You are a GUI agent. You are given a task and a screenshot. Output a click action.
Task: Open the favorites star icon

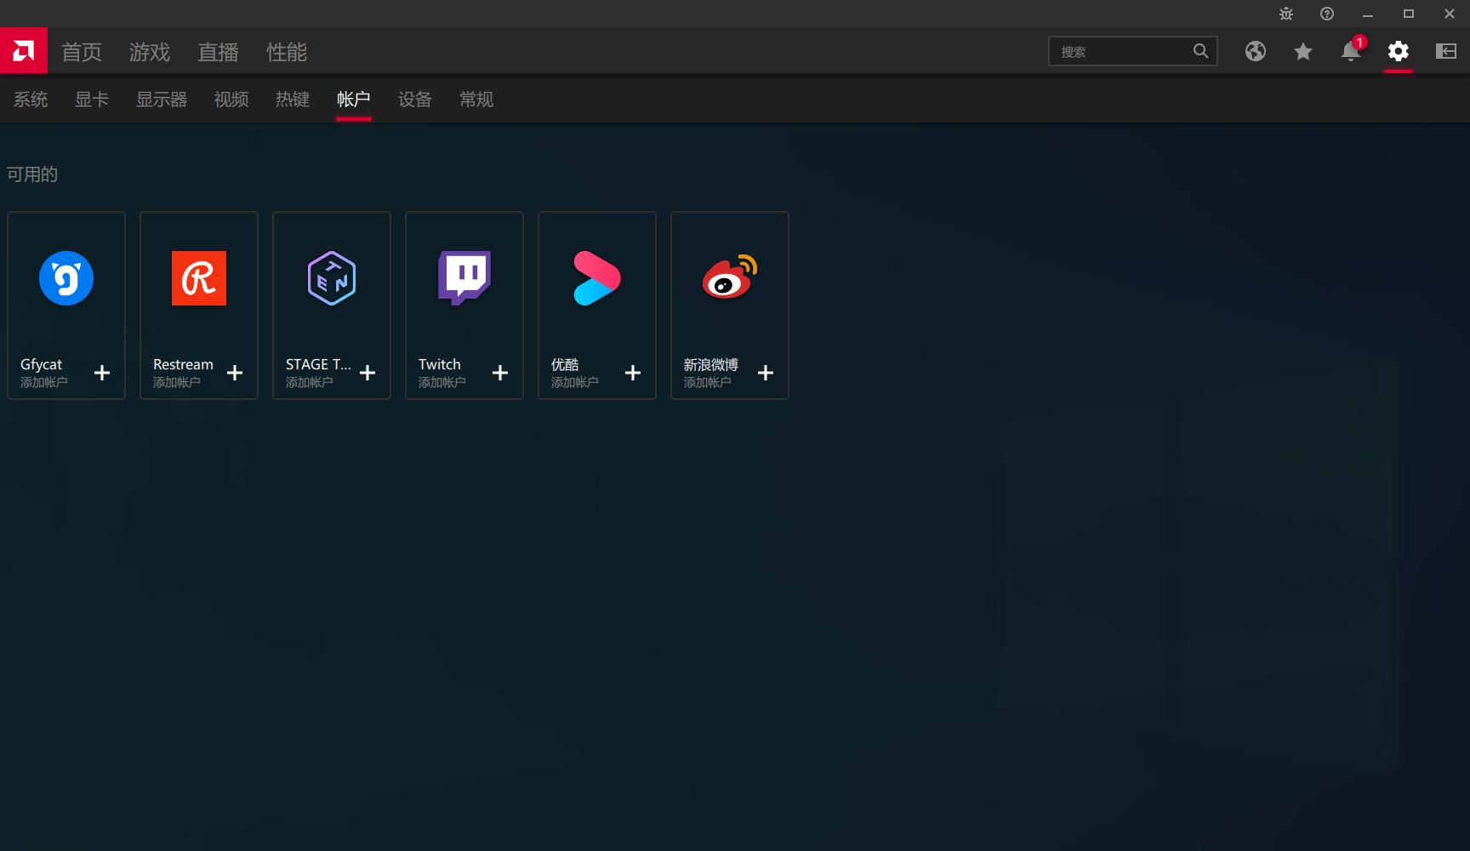1302,51
